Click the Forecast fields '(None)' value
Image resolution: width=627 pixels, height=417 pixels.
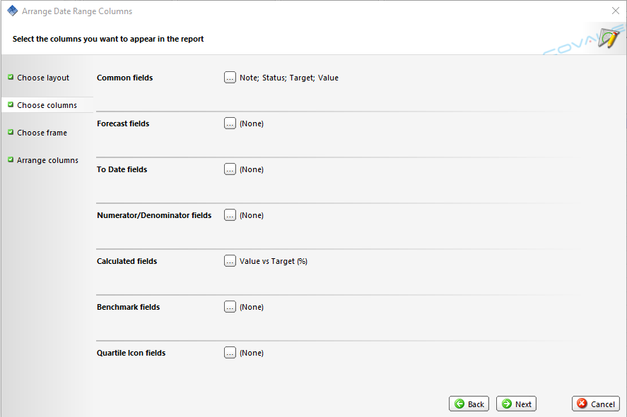tap(252, 123)
